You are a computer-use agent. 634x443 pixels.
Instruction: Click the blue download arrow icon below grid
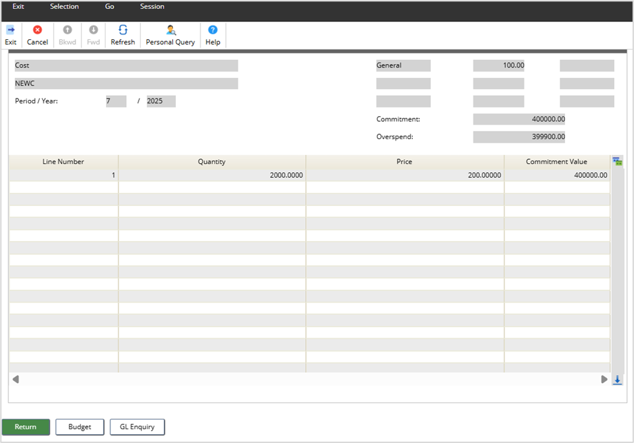(x=617, y=380)
